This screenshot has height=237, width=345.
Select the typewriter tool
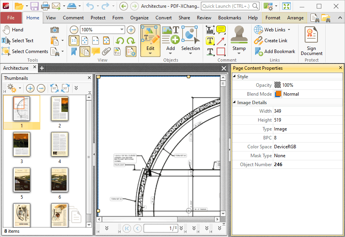210,30
